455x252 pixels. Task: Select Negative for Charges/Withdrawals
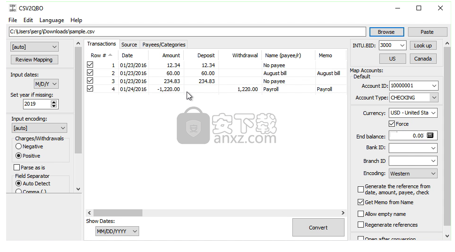point(19,146)
